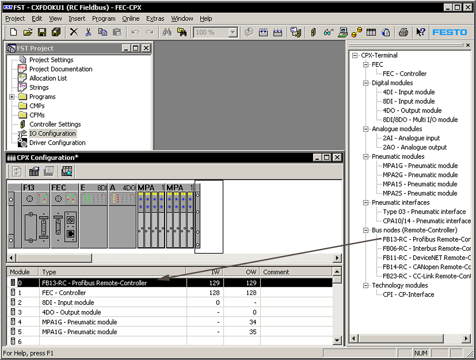Click the E 8DI module in terminal graphic
The image size is (476, 360).
[x=93, y=216]
